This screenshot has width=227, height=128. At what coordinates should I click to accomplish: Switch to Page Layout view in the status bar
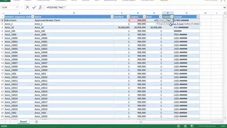[x=185, y=126]
